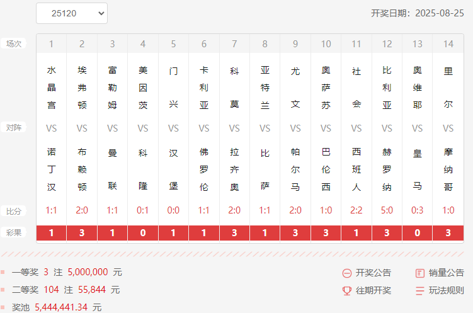Viewport: 473px width, 313px height.
Task: Click the 开奖日期 2025-08-25 text
Action: pos(417,13)
